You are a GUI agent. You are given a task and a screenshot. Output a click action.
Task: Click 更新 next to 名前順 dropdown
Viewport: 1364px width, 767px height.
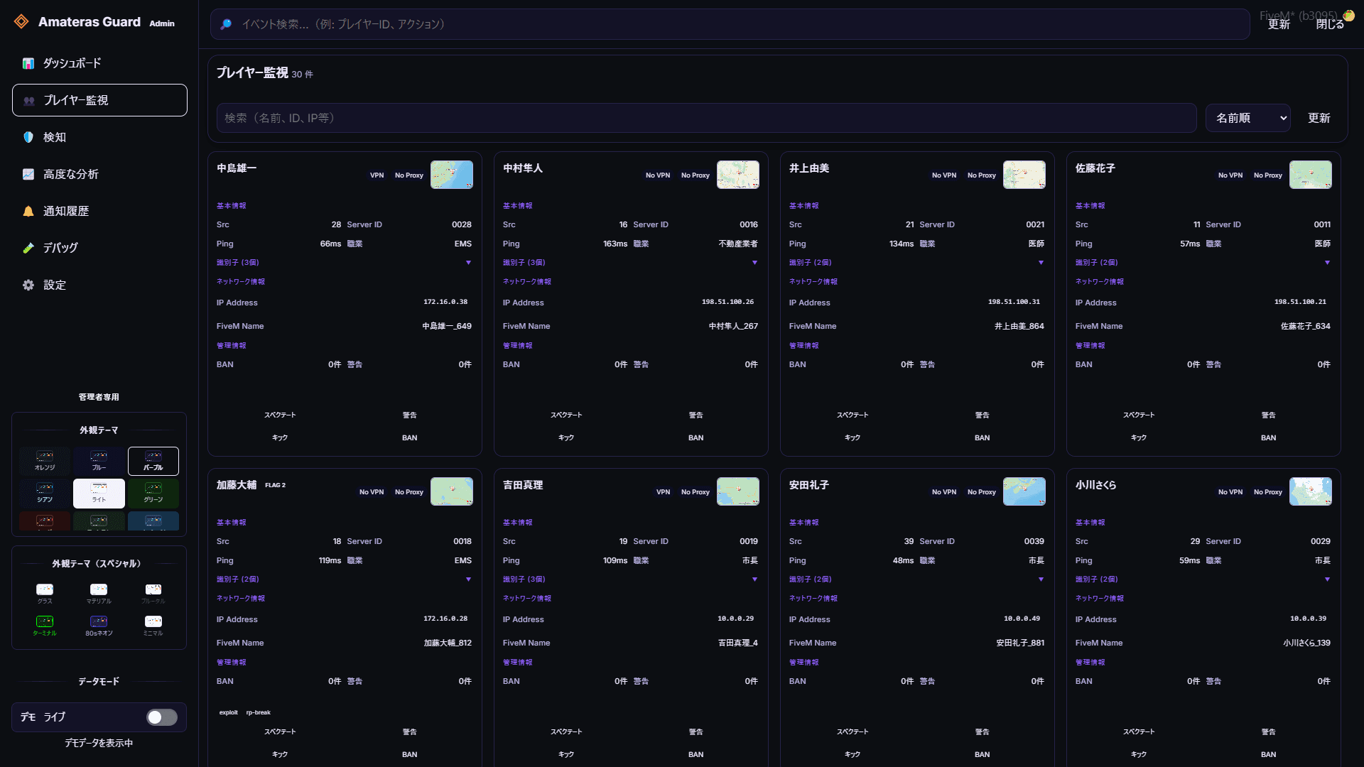[1319, 118]
